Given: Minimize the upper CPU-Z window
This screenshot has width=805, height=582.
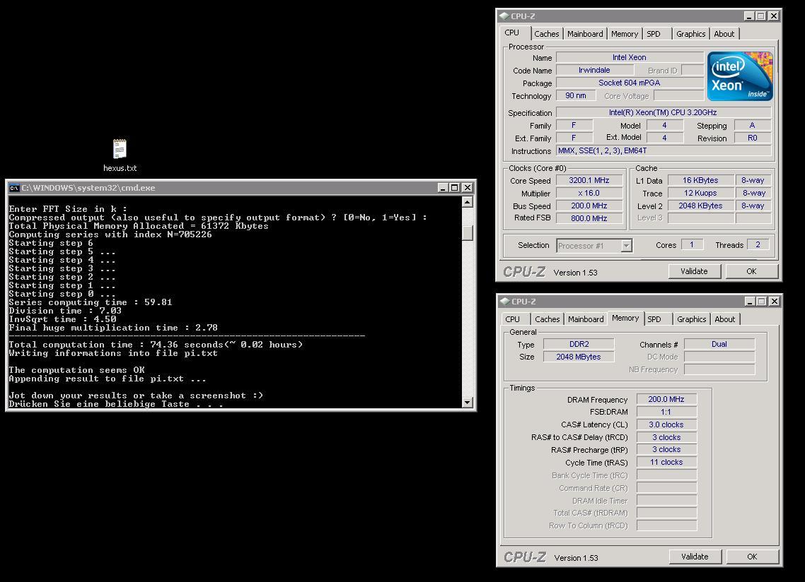Looking at the screenshot, I should [749, 16].
